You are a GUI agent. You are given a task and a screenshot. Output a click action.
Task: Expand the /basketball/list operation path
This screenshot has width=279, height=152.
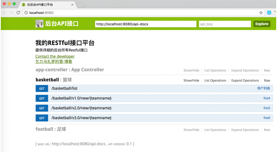[x=64, y=88]
